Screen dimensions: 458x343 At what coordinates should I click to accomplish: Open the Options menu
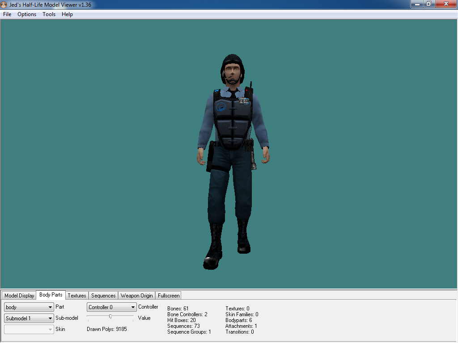26,14
